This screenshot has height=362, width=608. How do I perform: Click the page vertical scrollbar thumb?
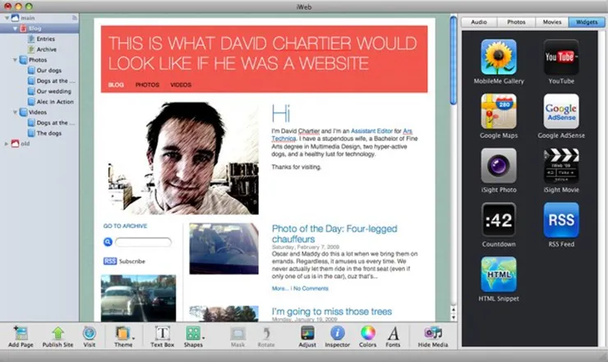[454, 61]
